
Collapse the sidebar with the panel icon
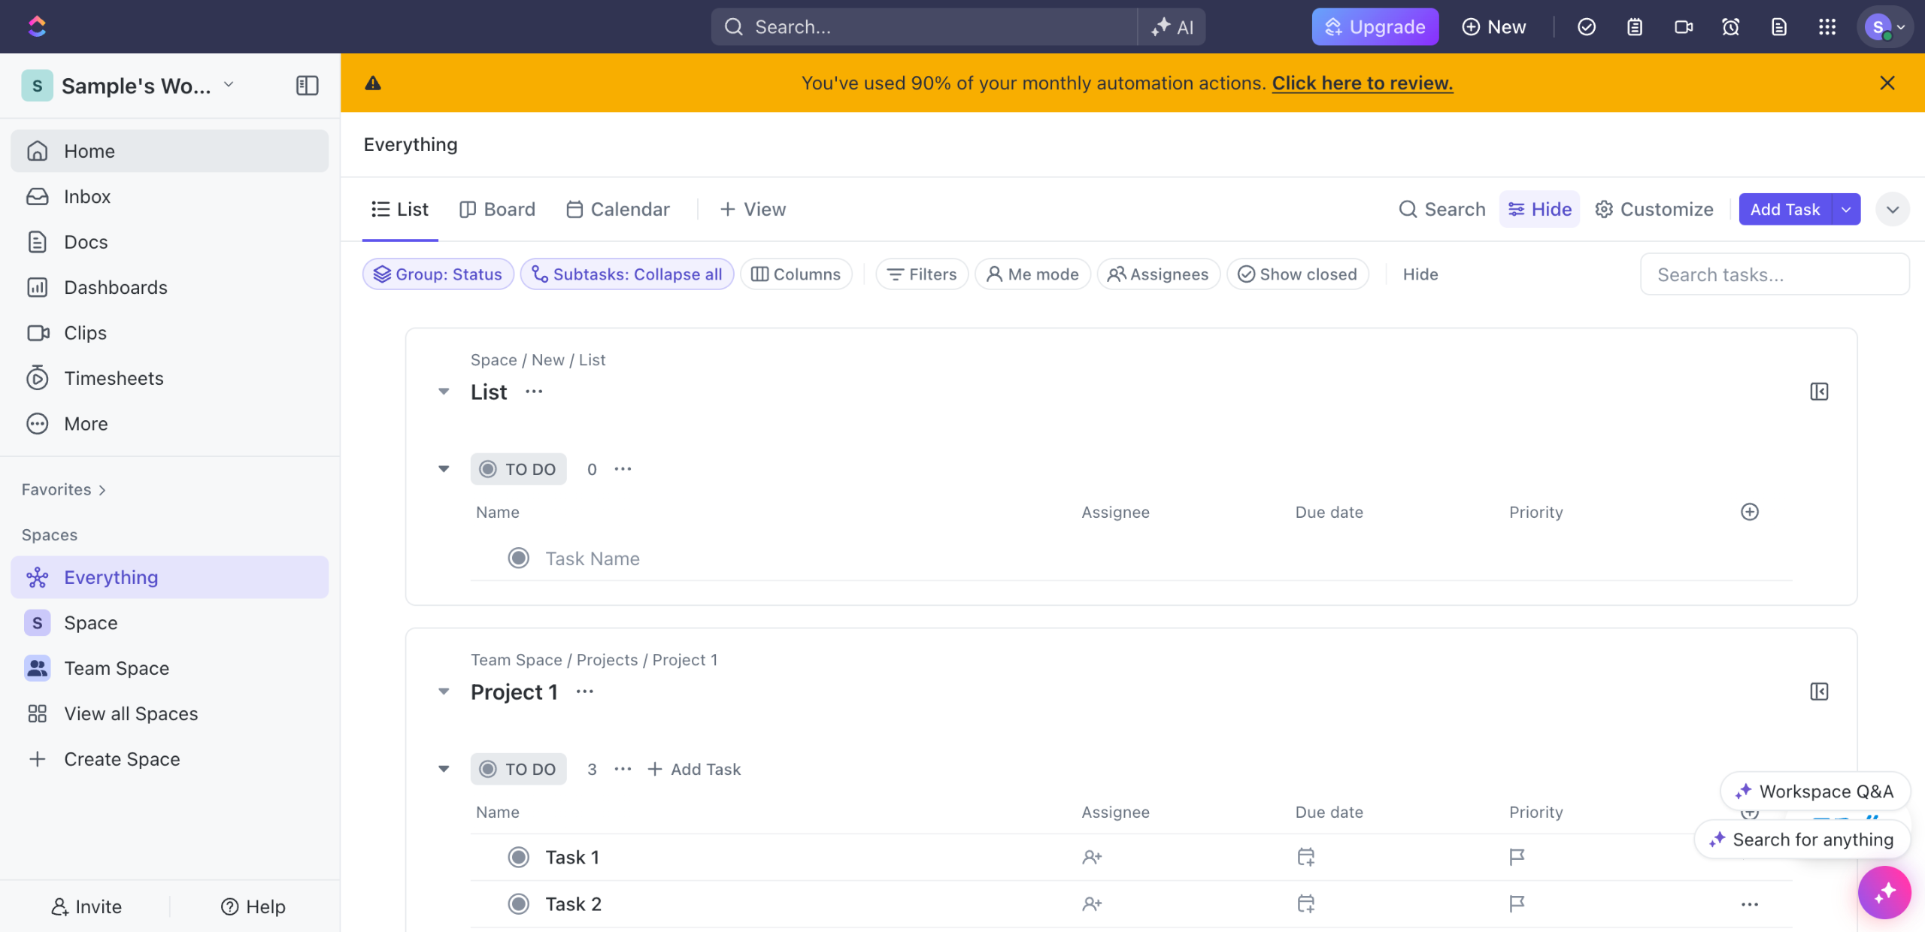307,86
